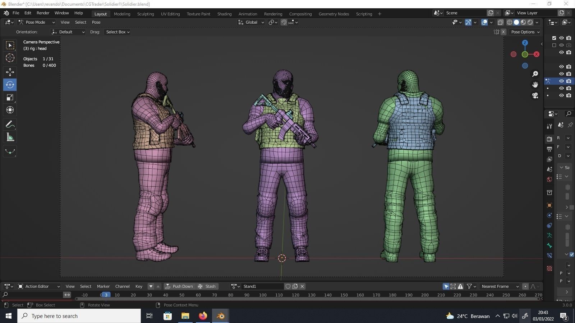Screen dimensions: 575x323
Task: Toggle X-ray mode in the viewport header
Action: click(500, 22)
